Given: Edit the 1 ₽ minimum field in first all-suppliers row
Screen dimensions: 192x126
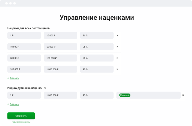Looking at the screenshot, I should pos(24,35).
